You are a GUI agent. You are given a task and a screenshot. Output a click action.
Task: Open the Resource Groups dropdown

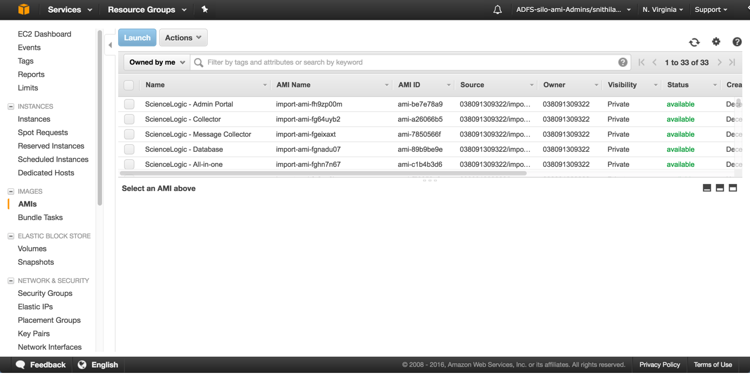[x=147, y=10]
